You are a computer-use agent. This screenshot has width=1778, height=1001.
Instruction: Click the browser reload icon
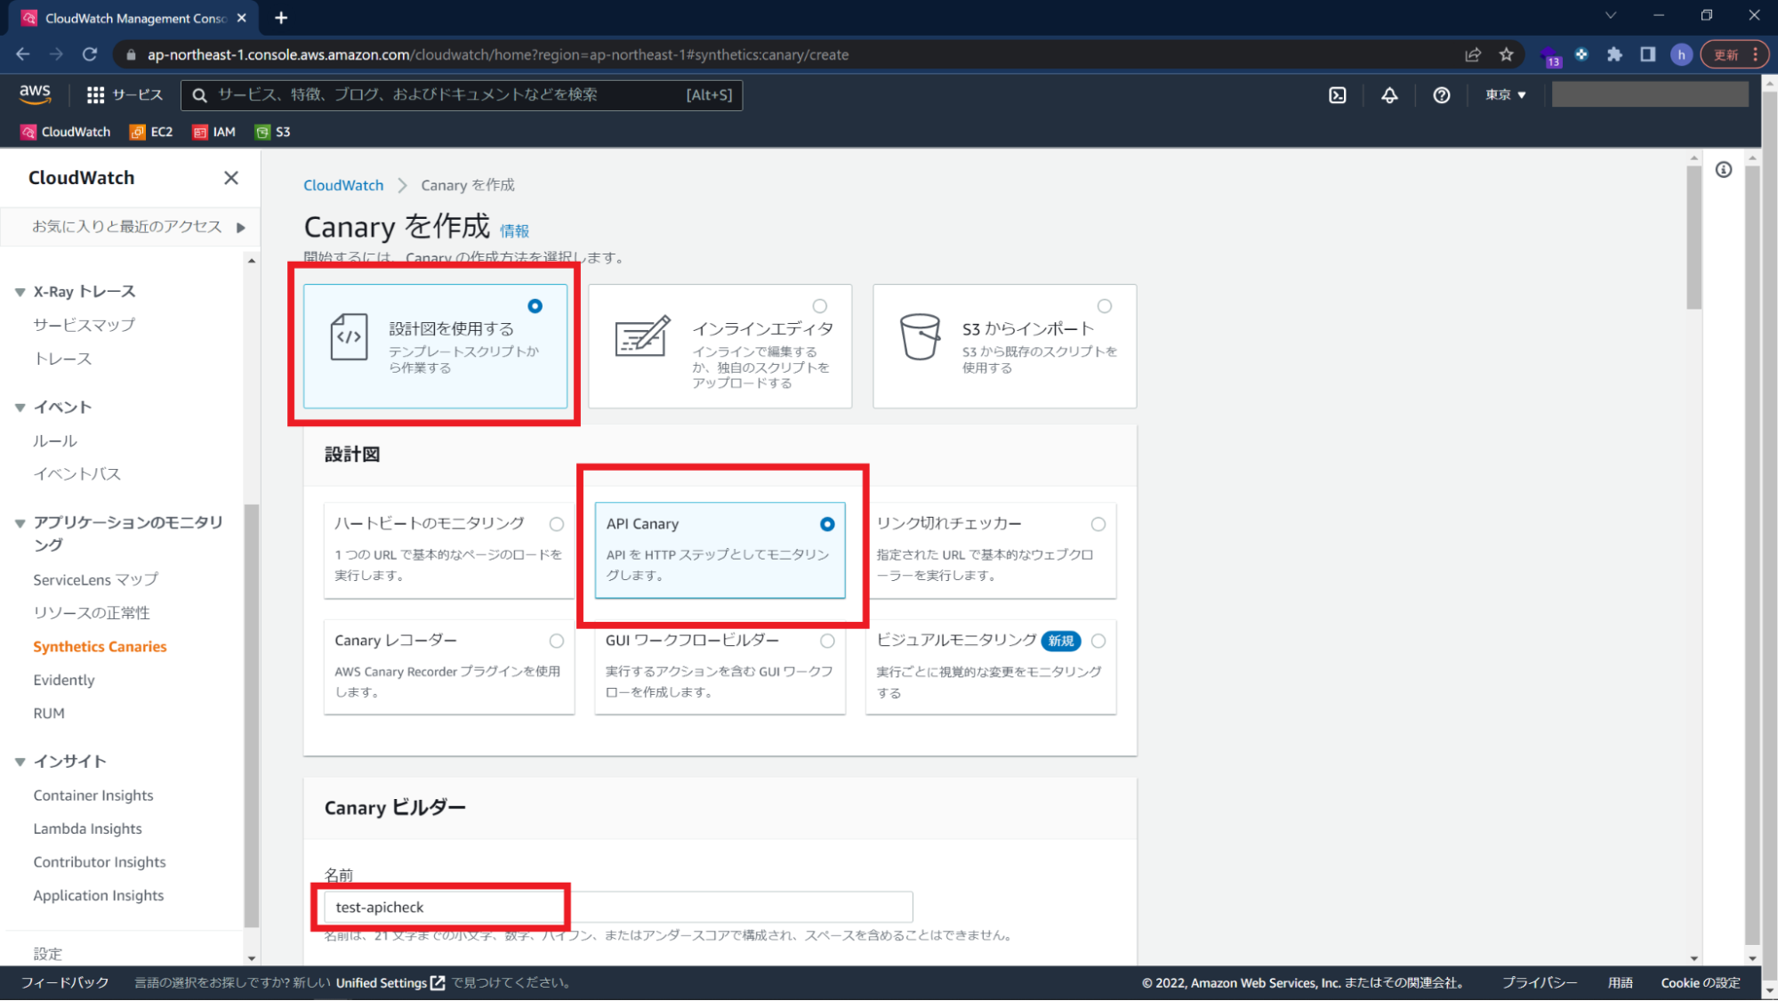[90, 54]
